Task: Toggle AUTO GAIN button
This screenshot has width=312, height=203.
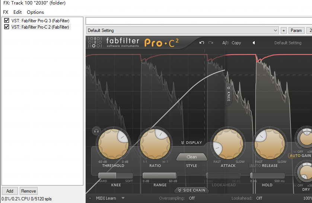Action: (x=300, y=156)
